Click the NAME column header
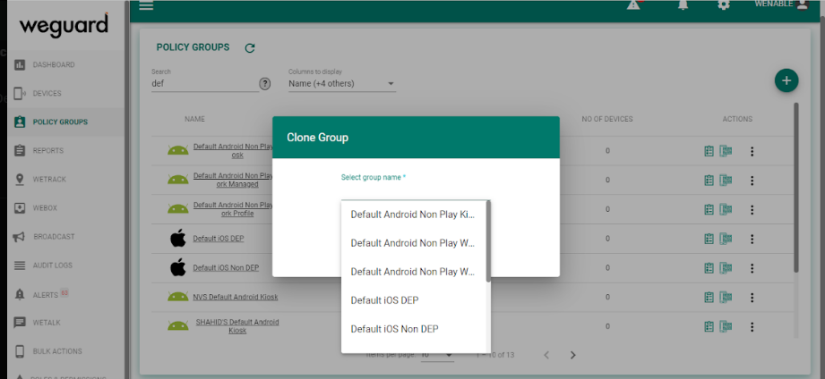Screen dimensions: 825x379 click(194, 119)
